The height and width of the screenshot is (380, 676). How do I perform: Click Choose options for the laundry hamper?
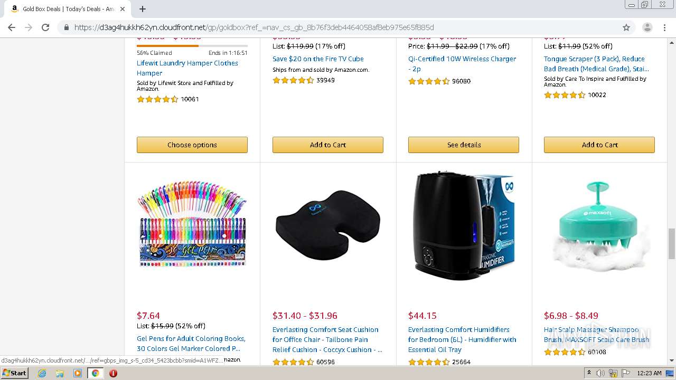[192, 145]
